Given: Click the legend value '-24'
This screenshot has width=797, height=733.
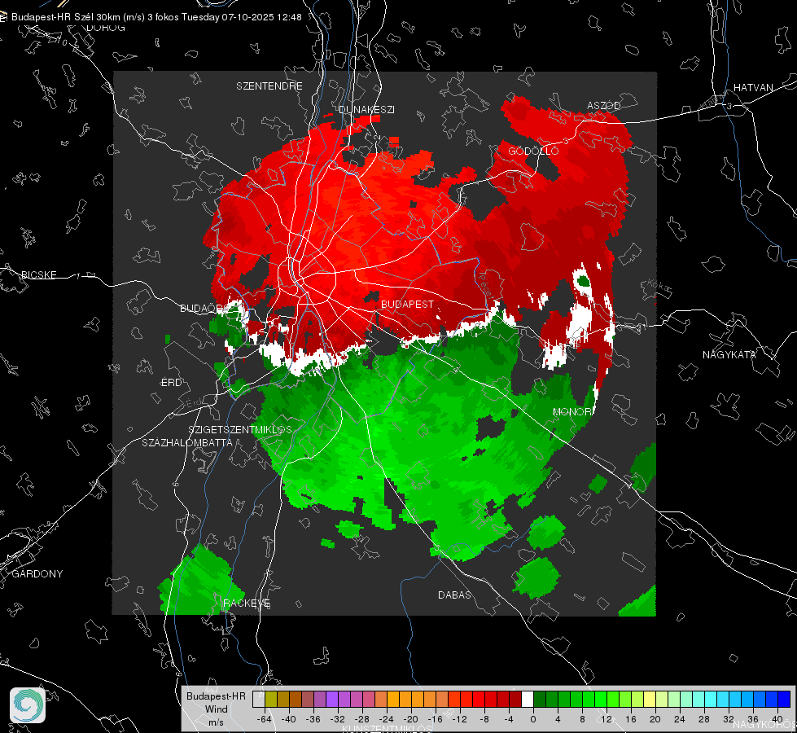Looking at the screenshot, I should (387, 719).
